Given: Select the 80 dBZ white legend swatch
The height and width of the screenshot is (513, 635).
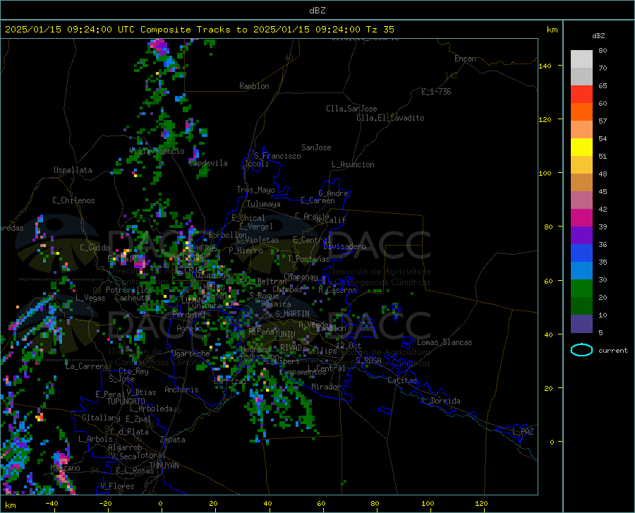Looking at the screenshot, I should pyautogui.click(x=581, y=59).
